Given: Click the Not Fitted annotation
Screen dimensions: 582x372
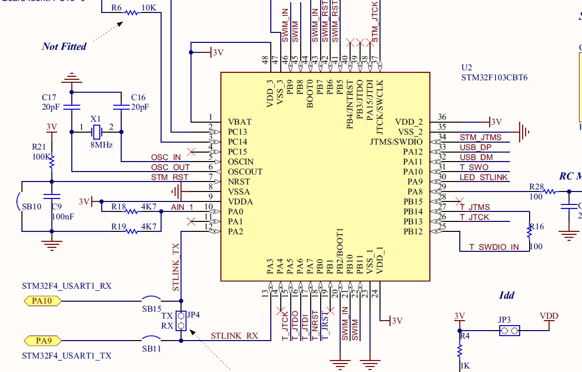Looking at the screenshot, I should pos(64,46).
